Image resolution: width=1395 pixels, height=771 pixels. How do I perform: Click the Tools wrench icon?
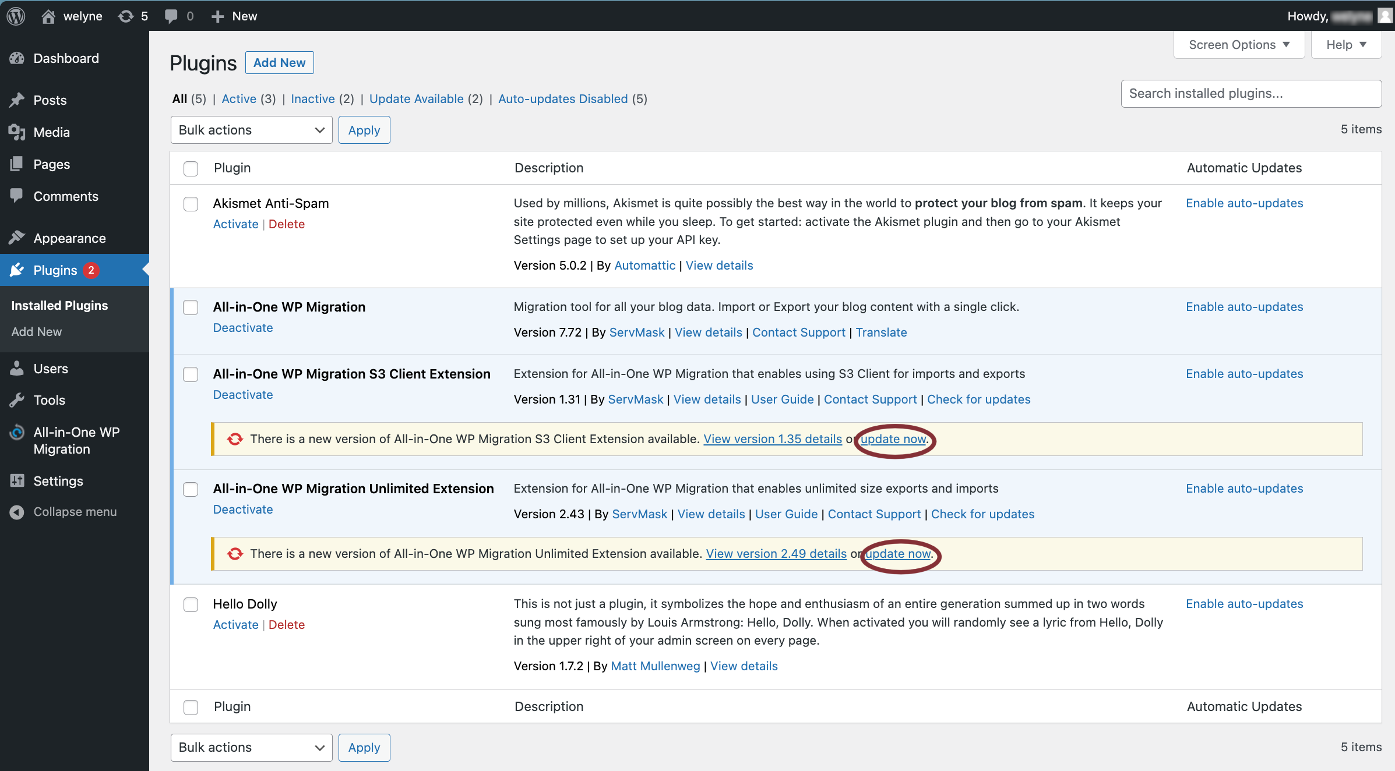[x=17, y=400]
